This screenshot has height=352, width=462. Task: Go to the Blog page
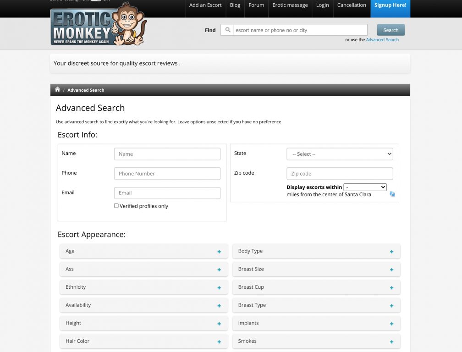click(235, 5)
